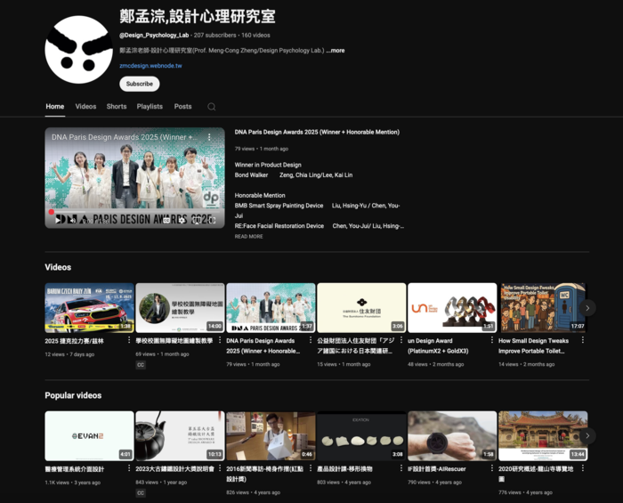Click the '207 subscribers' text
Viewport: 623px width, 503px height.
point(215,36)
